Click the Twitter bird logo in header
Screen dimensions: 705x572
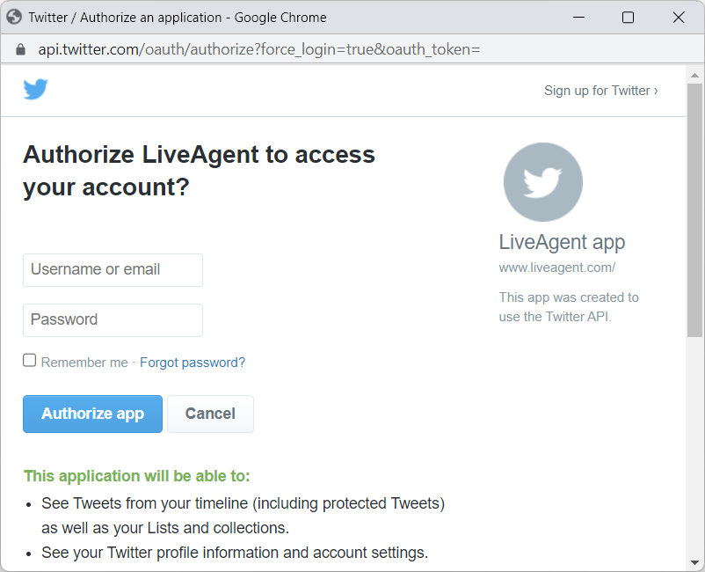[x=35, y=90]
